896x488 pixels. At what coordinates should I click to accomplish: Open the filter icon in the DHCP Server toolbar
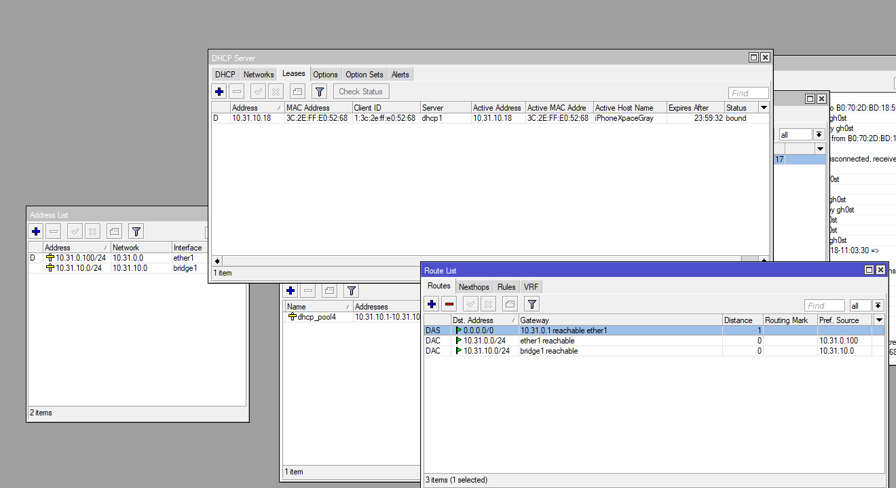point(320,92)
